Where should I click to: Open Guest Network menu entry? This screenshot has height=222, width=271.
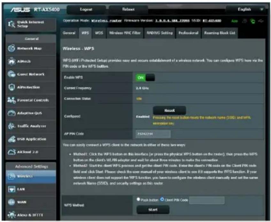[x=31, y=74]
